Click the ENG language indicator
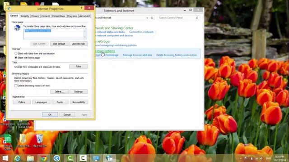This screenshot has height=162, width=289. (x=268, y=158)
